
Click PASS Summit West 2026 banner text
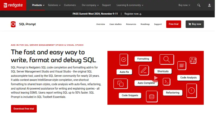click(x=95, y=14)
